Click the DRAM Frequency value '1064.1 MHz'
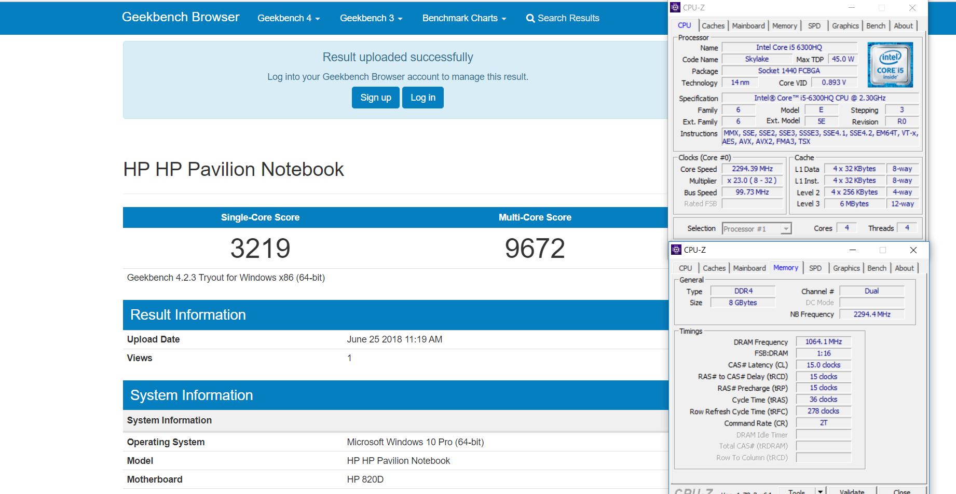Image resolution: width=956 pixels, height=494 pixels. click(x=824, y=341)
